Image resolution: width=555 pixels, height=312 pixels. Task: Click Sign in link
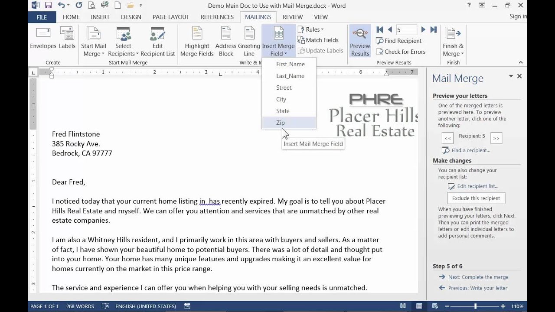pos(518,16)
